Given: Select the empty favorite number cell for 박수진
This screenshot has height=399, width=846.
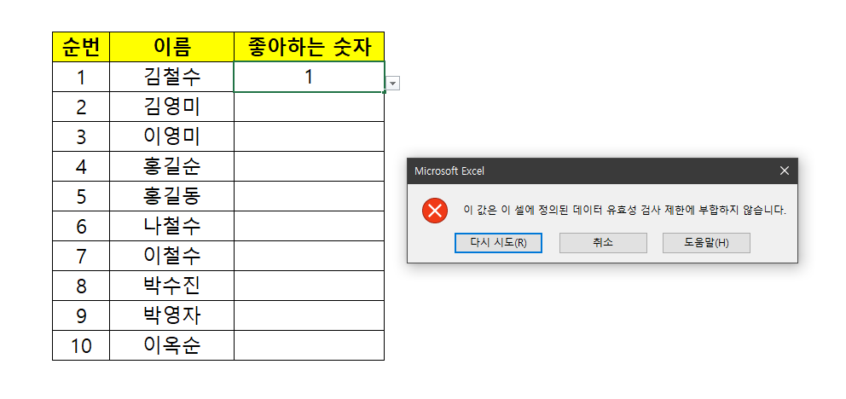Looking at the screenshot, I should point(310,286).
